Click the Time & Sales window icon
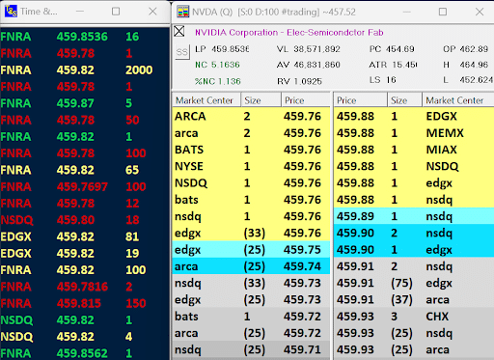 [x=11, y=12]
